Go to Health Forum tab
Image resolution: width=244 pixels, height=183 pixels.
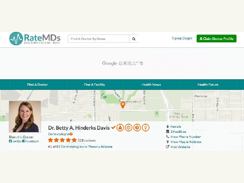click(208, 85)
